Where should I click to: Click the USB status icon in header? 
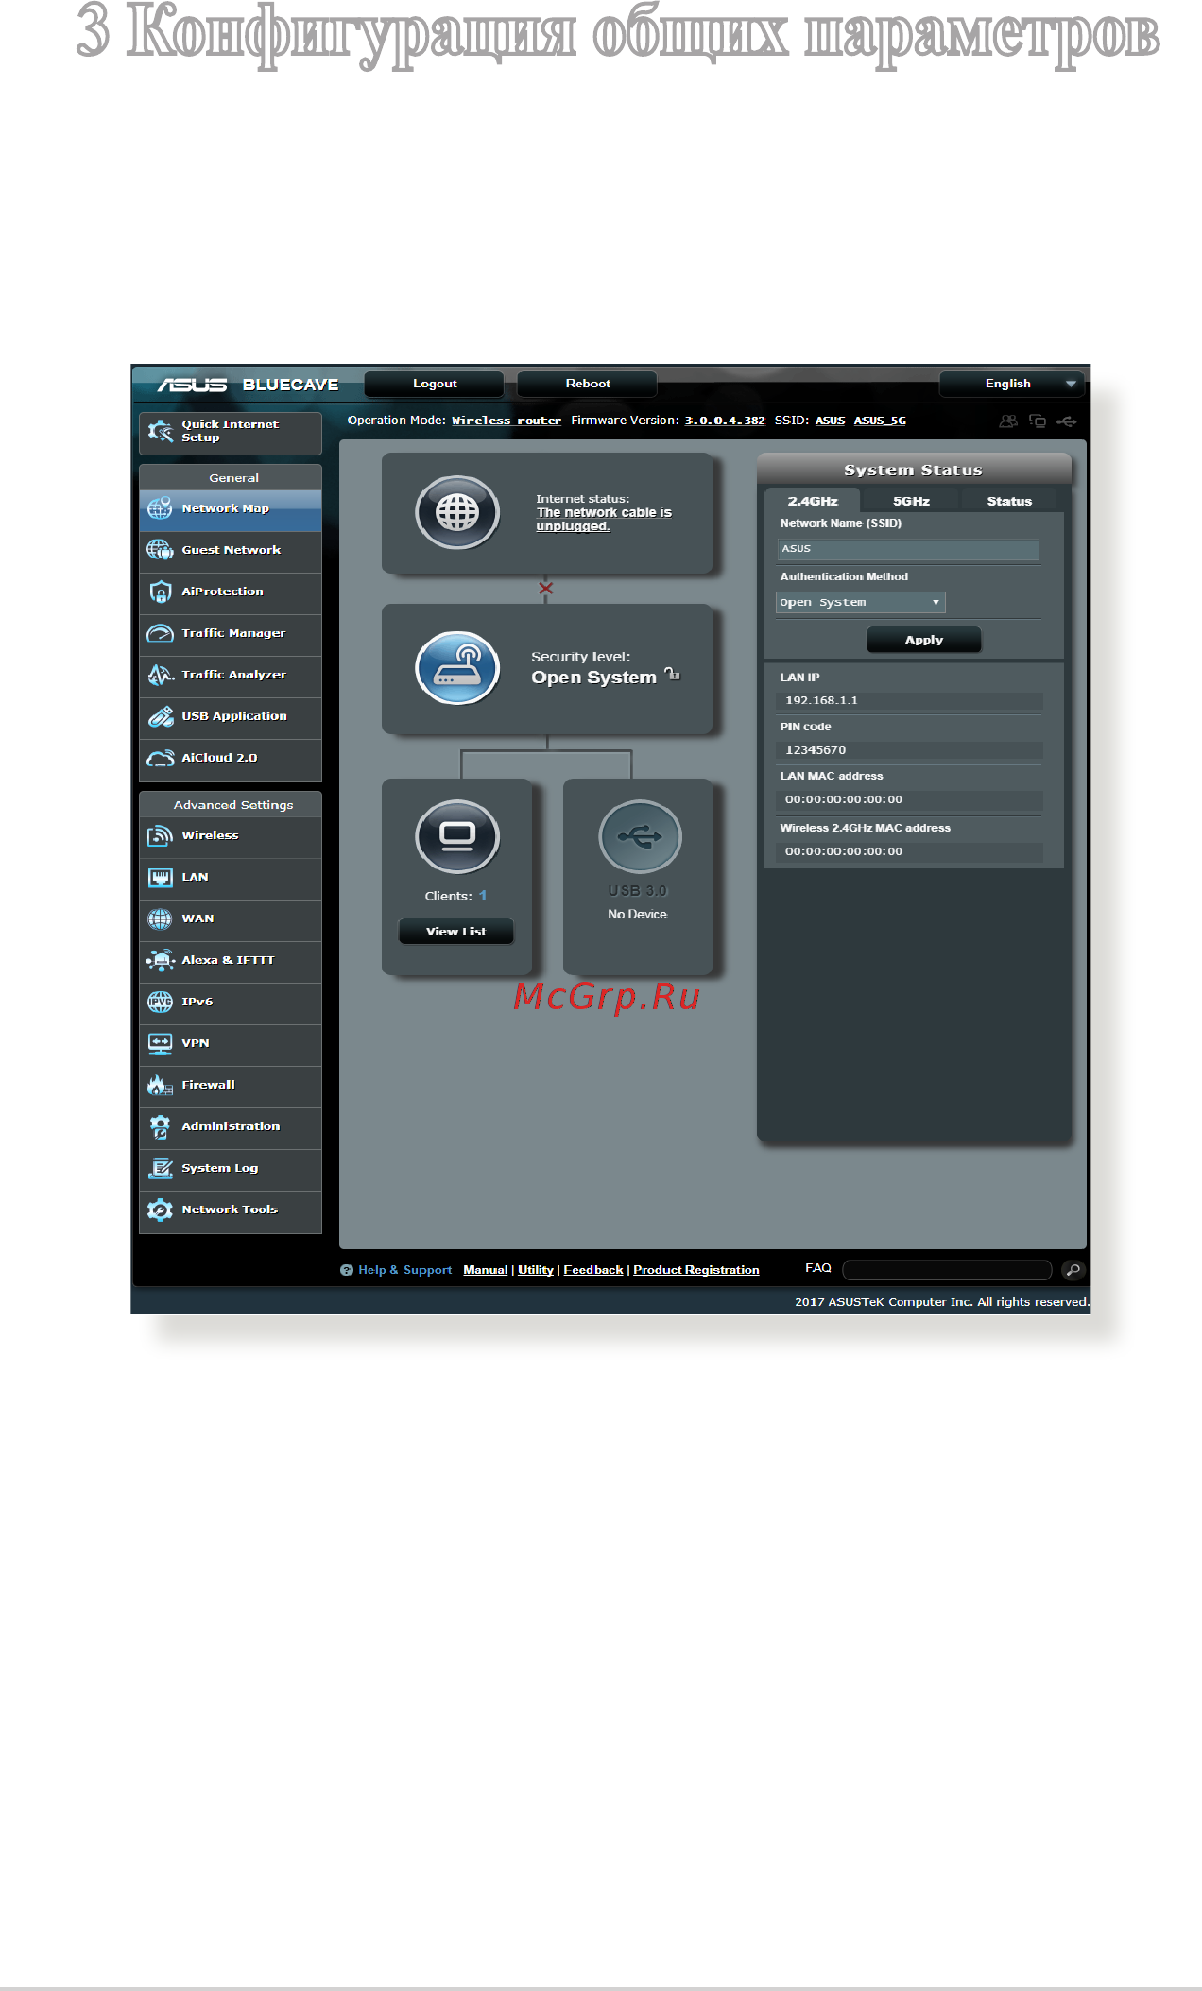(1067, 421)
